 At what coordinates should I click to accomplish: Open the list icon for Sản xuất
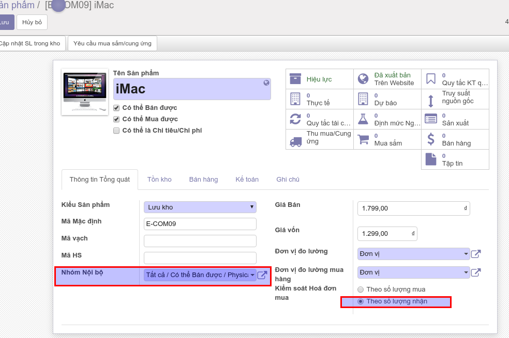(x=431, y=119)
